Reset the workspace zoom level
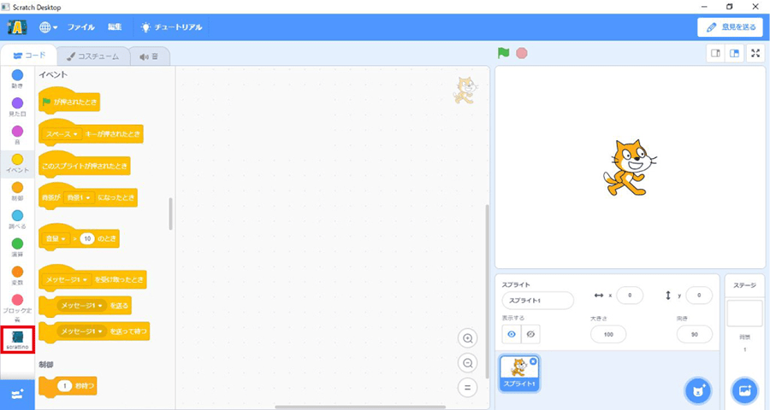The height and width of the screenshot is (410, 770). 467,388
